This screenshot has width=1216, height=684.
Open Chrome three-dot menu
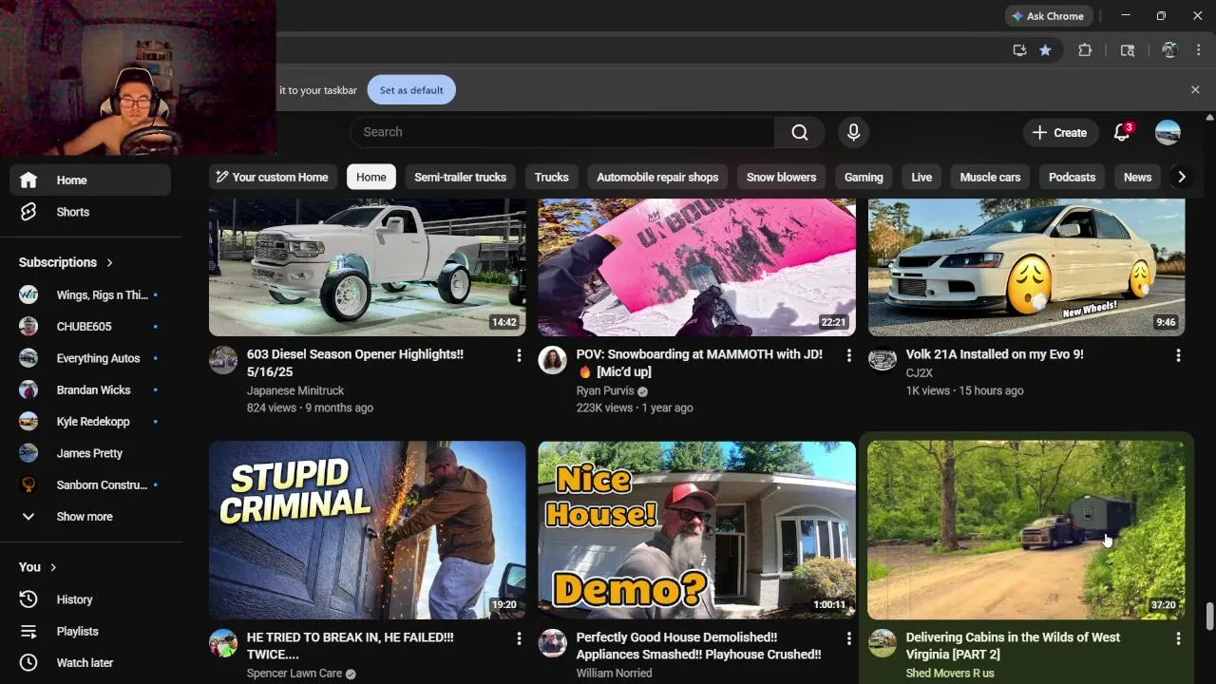pyautogui.click(x=1198, y=50)
